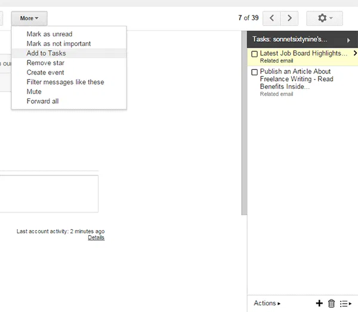Open the Actions menu in Tasks
The image size is (358, 312).
(267, 303)
